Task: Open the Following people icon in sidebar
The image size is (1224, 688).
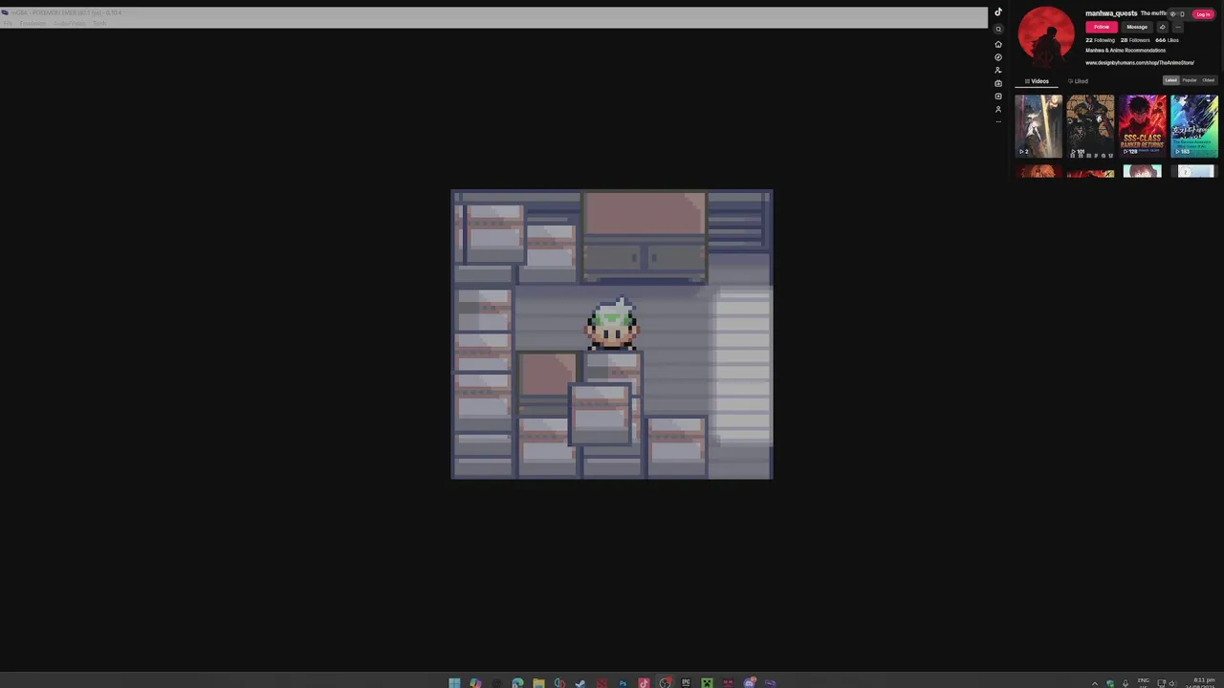Action: 998,71
